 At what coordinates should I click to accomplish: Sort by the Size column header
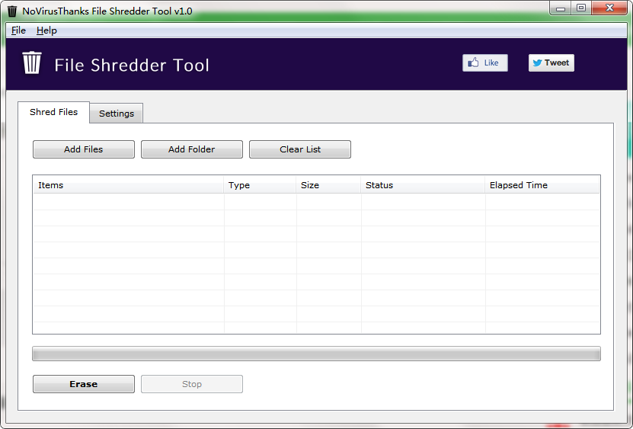328,185
